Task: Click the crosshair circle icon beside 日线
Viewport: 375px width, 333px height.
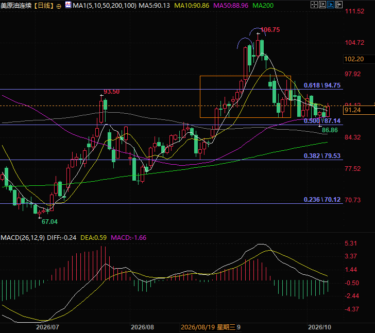Action: [x=59, y=7]
